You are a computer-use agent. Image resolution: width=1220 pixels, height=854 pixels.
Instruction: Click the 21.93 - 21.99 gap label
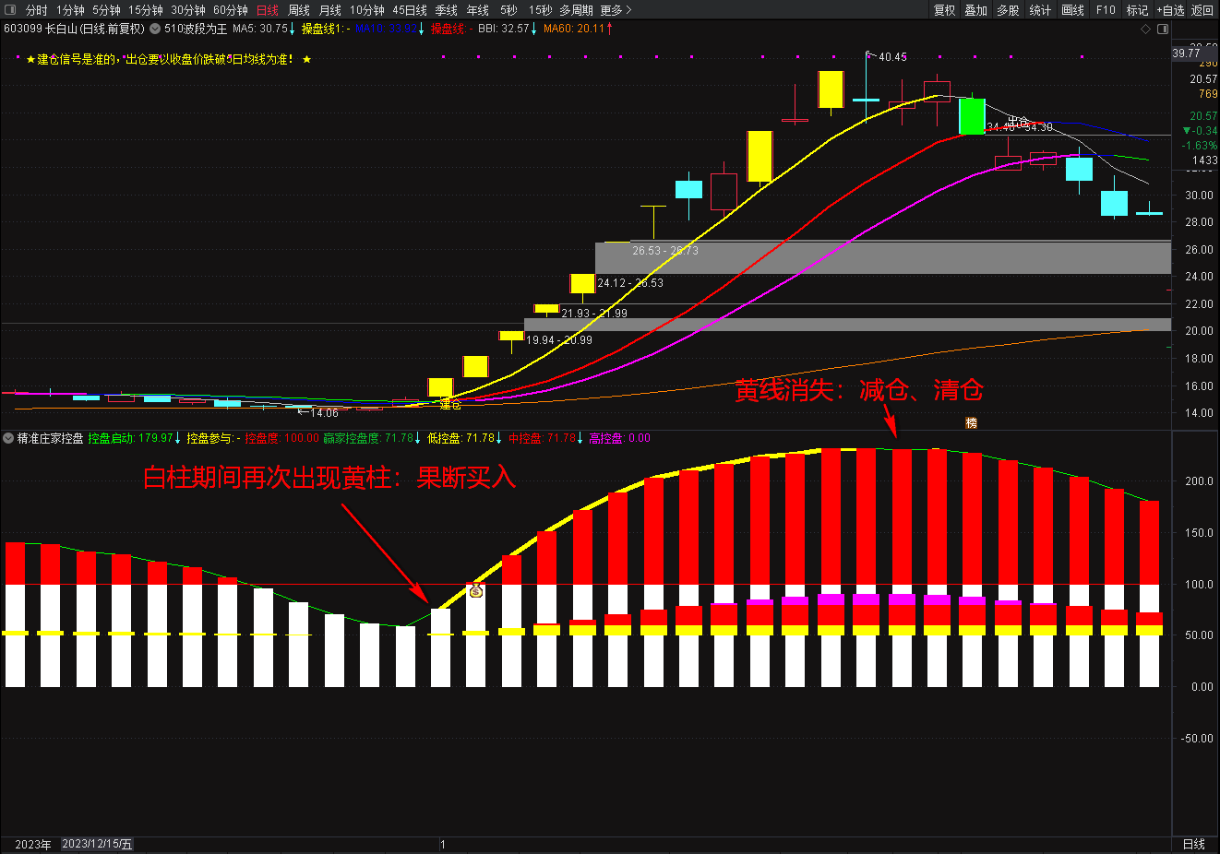click(594, 314)
